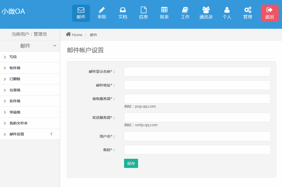Click the red 退出 logout button
The image size is (282, 187).
(x=270, y=13)
